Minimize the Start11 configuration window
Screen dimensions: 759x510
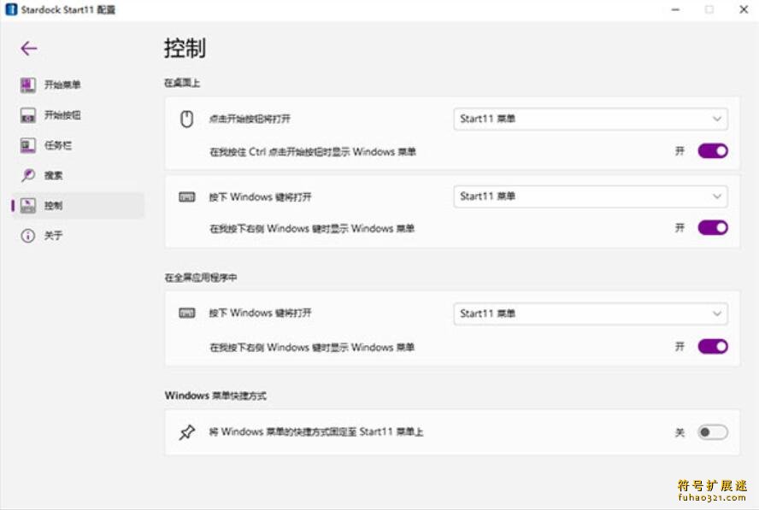click(x=676, y=9)
